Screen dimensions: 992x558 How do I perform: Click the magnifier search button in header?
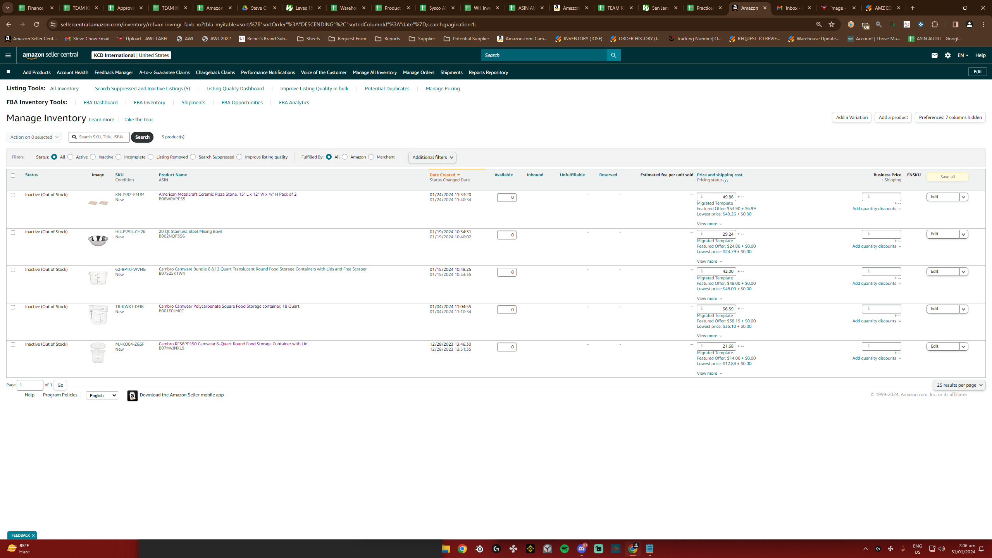pyautogui.click(x=613, y=55)
